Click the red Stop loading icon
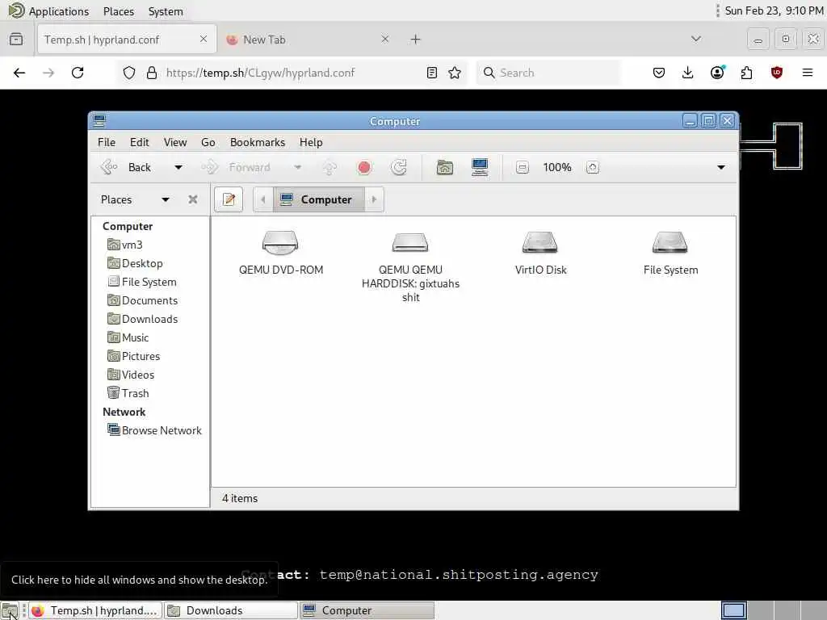The width and height of the screenshot is (827, 620). coord(364,168)
